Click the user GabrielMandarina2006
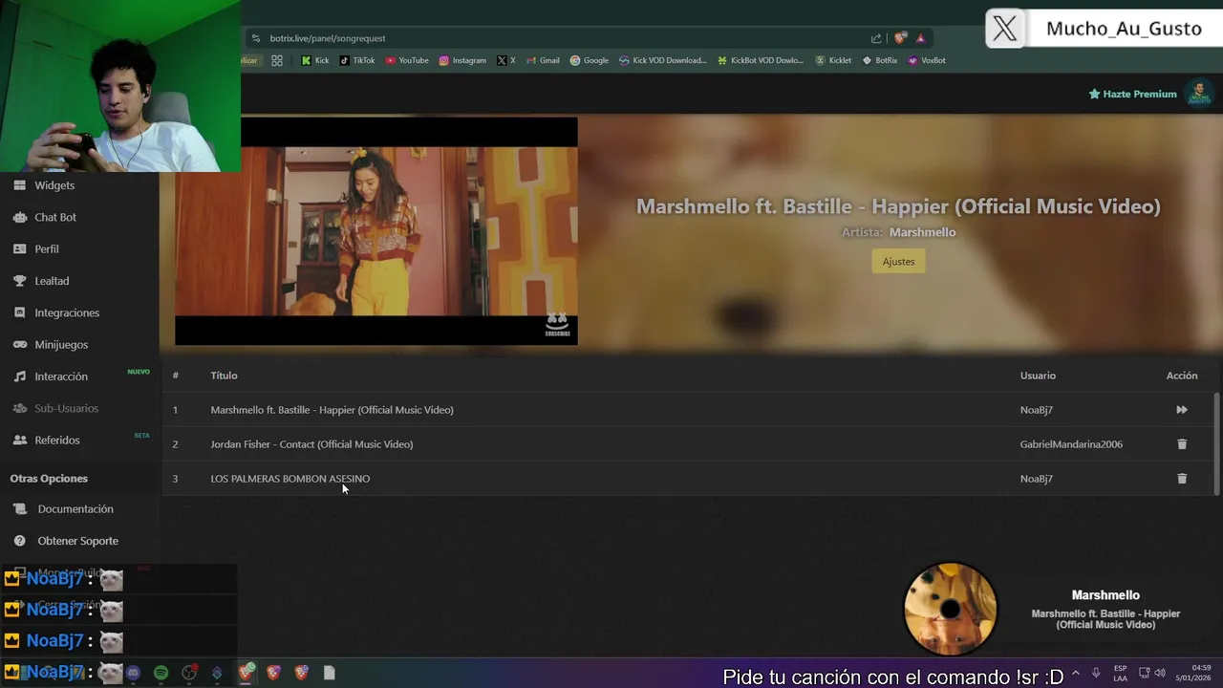 coord(1071,444)
